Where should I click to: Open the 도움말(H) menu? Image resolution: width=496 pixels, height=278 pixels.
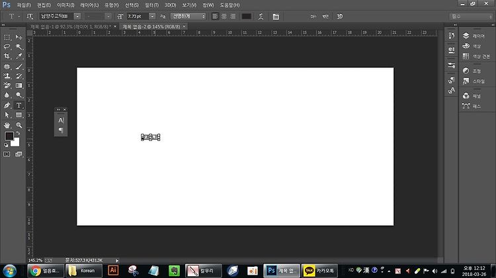[229, 5]
